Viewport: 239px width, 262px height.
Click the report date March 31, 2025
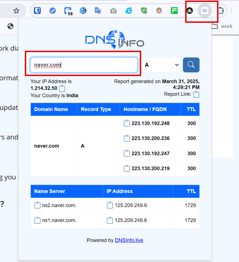[181, 81]
